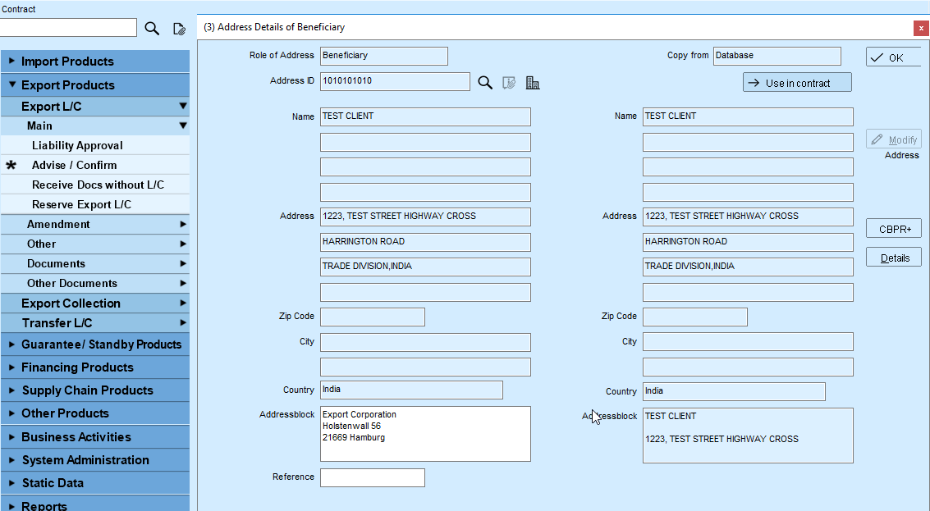Expand the Other submenu

pos(95,244)
